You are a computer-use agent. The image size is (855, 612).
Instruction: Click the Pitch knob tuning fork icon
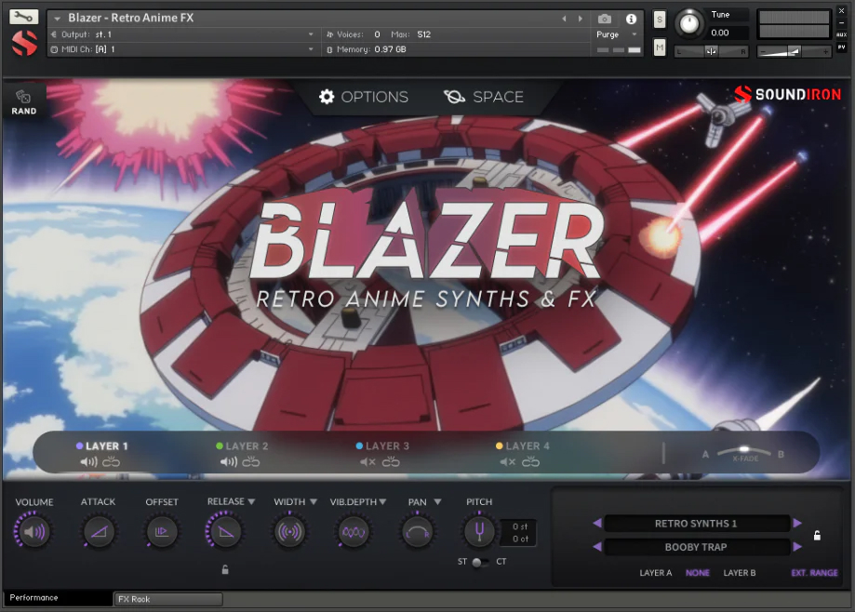(479, 531)
